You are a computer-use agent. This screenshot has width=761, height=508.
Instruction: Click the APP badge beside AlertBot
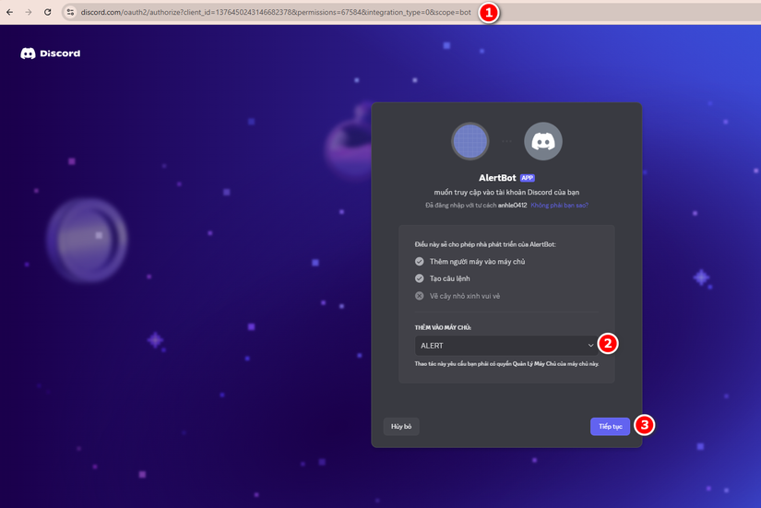pos(528,178)
